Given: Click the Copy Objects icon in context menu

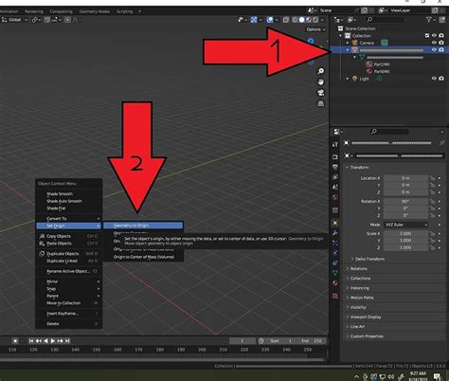Looking at the screenshot, I should (42, 236).
